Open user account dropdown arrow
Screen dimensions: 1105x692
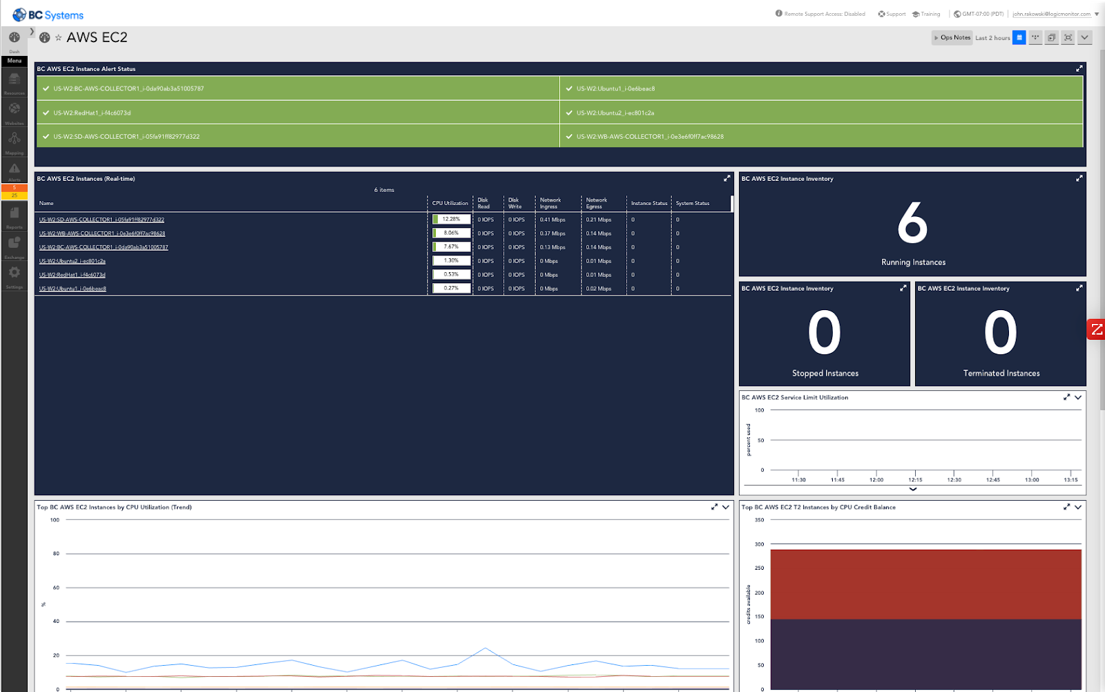click(x=1097, y=14)
